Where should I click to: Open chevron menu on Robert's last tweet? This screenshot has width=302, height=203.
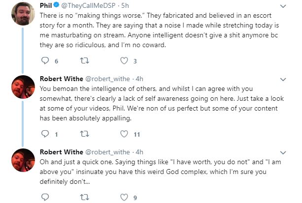[x=283, y=153]
